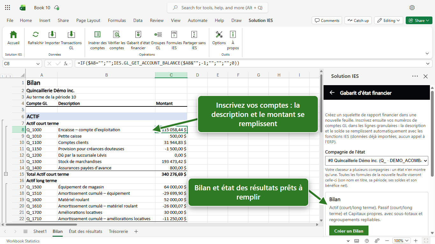Click the green Share button
Image resolution: width=435 pixels, height=244 pixels.
coord(419,20)
